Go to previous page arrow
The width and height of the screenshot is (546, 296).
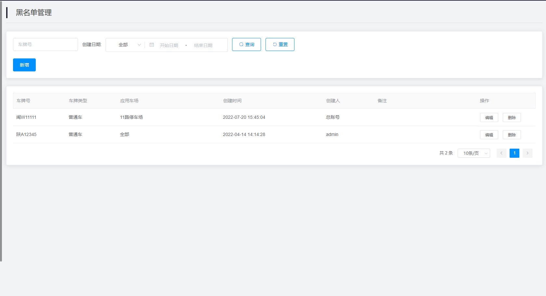pos(501,153)
